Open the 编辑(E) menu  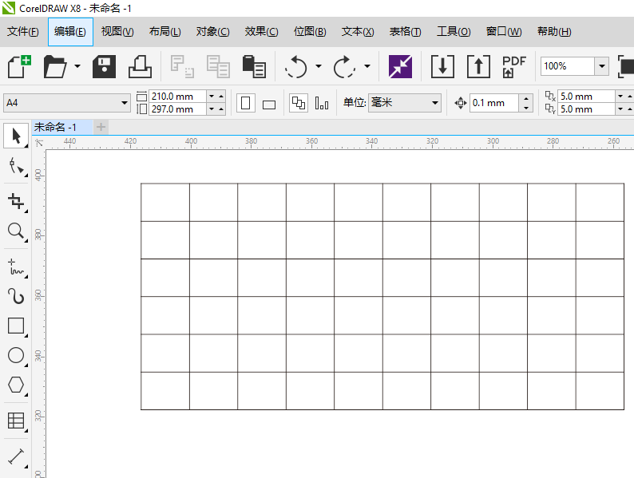(x=70, y=32)
